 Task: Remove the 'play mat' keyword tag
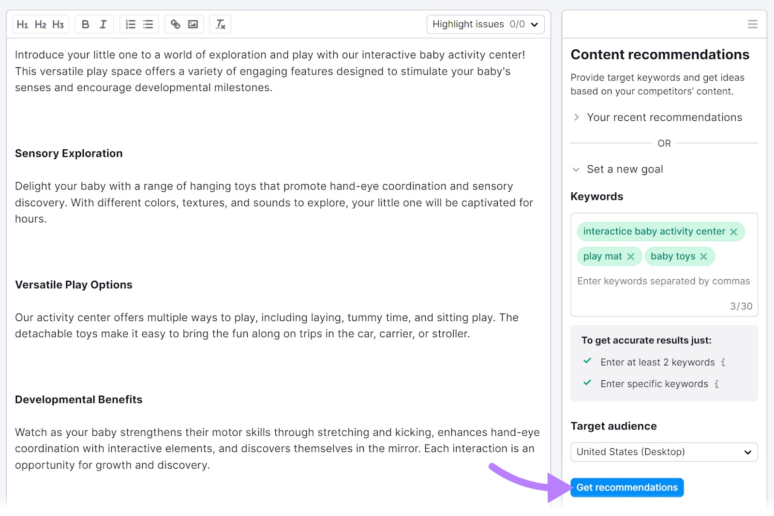click(x=630, y=256)
